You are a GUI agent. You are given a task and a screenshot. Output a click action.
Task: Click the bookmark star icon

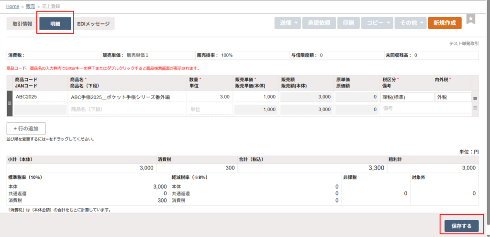(471, 19)
